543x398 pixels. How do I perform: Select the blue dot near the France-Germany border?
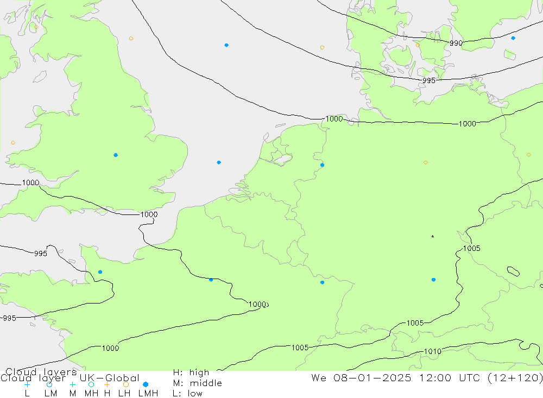pos(323,283)
